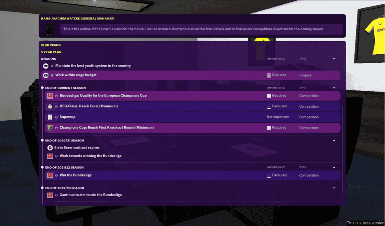Open info for Continue to aim to win the Bundesliga
The height and width of the screenshot is (226, 385).
(x=57, y=195)
